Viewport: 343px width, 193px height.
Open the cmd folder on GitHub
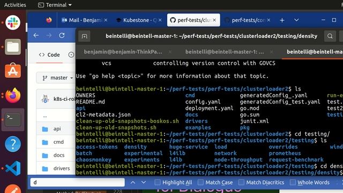58,142
